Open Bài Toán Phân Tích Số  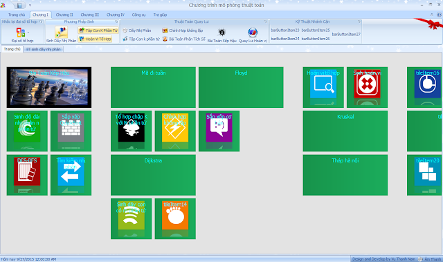(184, 39)
